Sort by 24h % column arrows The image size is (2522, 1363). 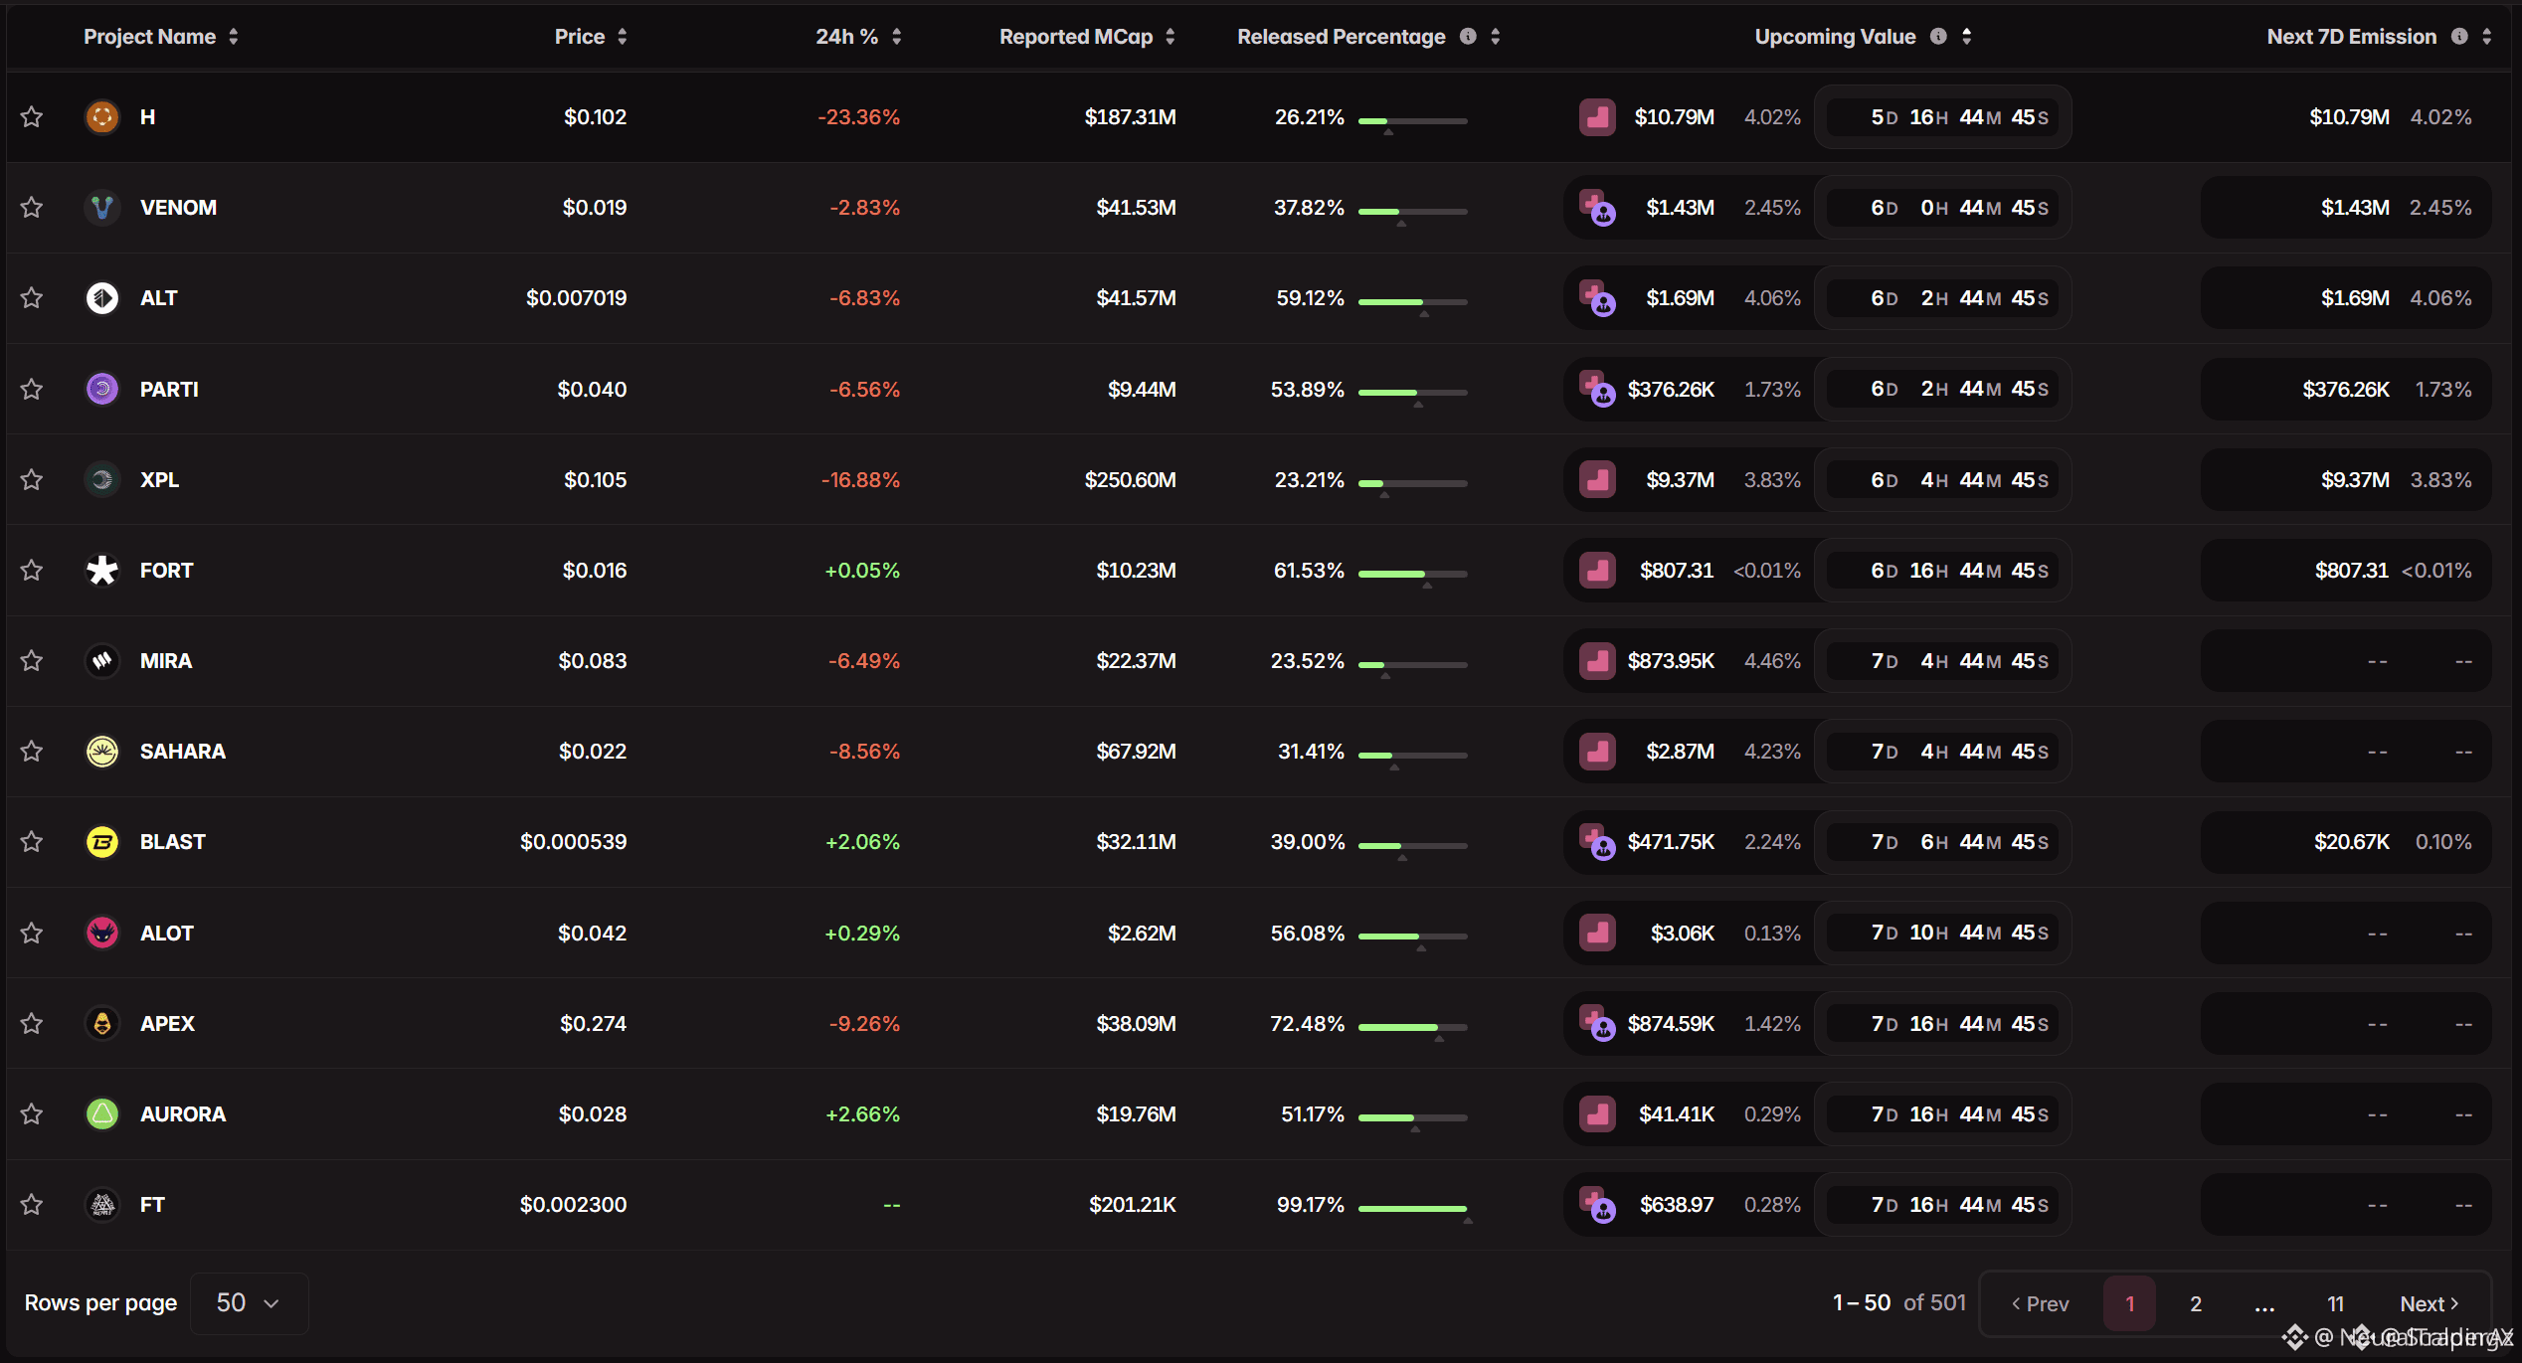point(897,37)
